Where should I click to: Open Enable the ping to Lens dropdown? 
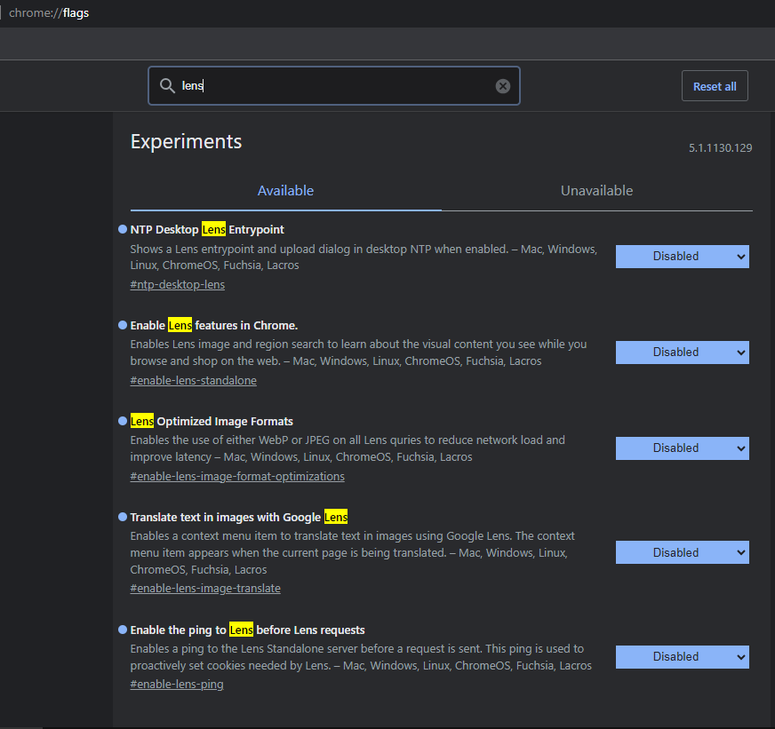coord(682,657)
